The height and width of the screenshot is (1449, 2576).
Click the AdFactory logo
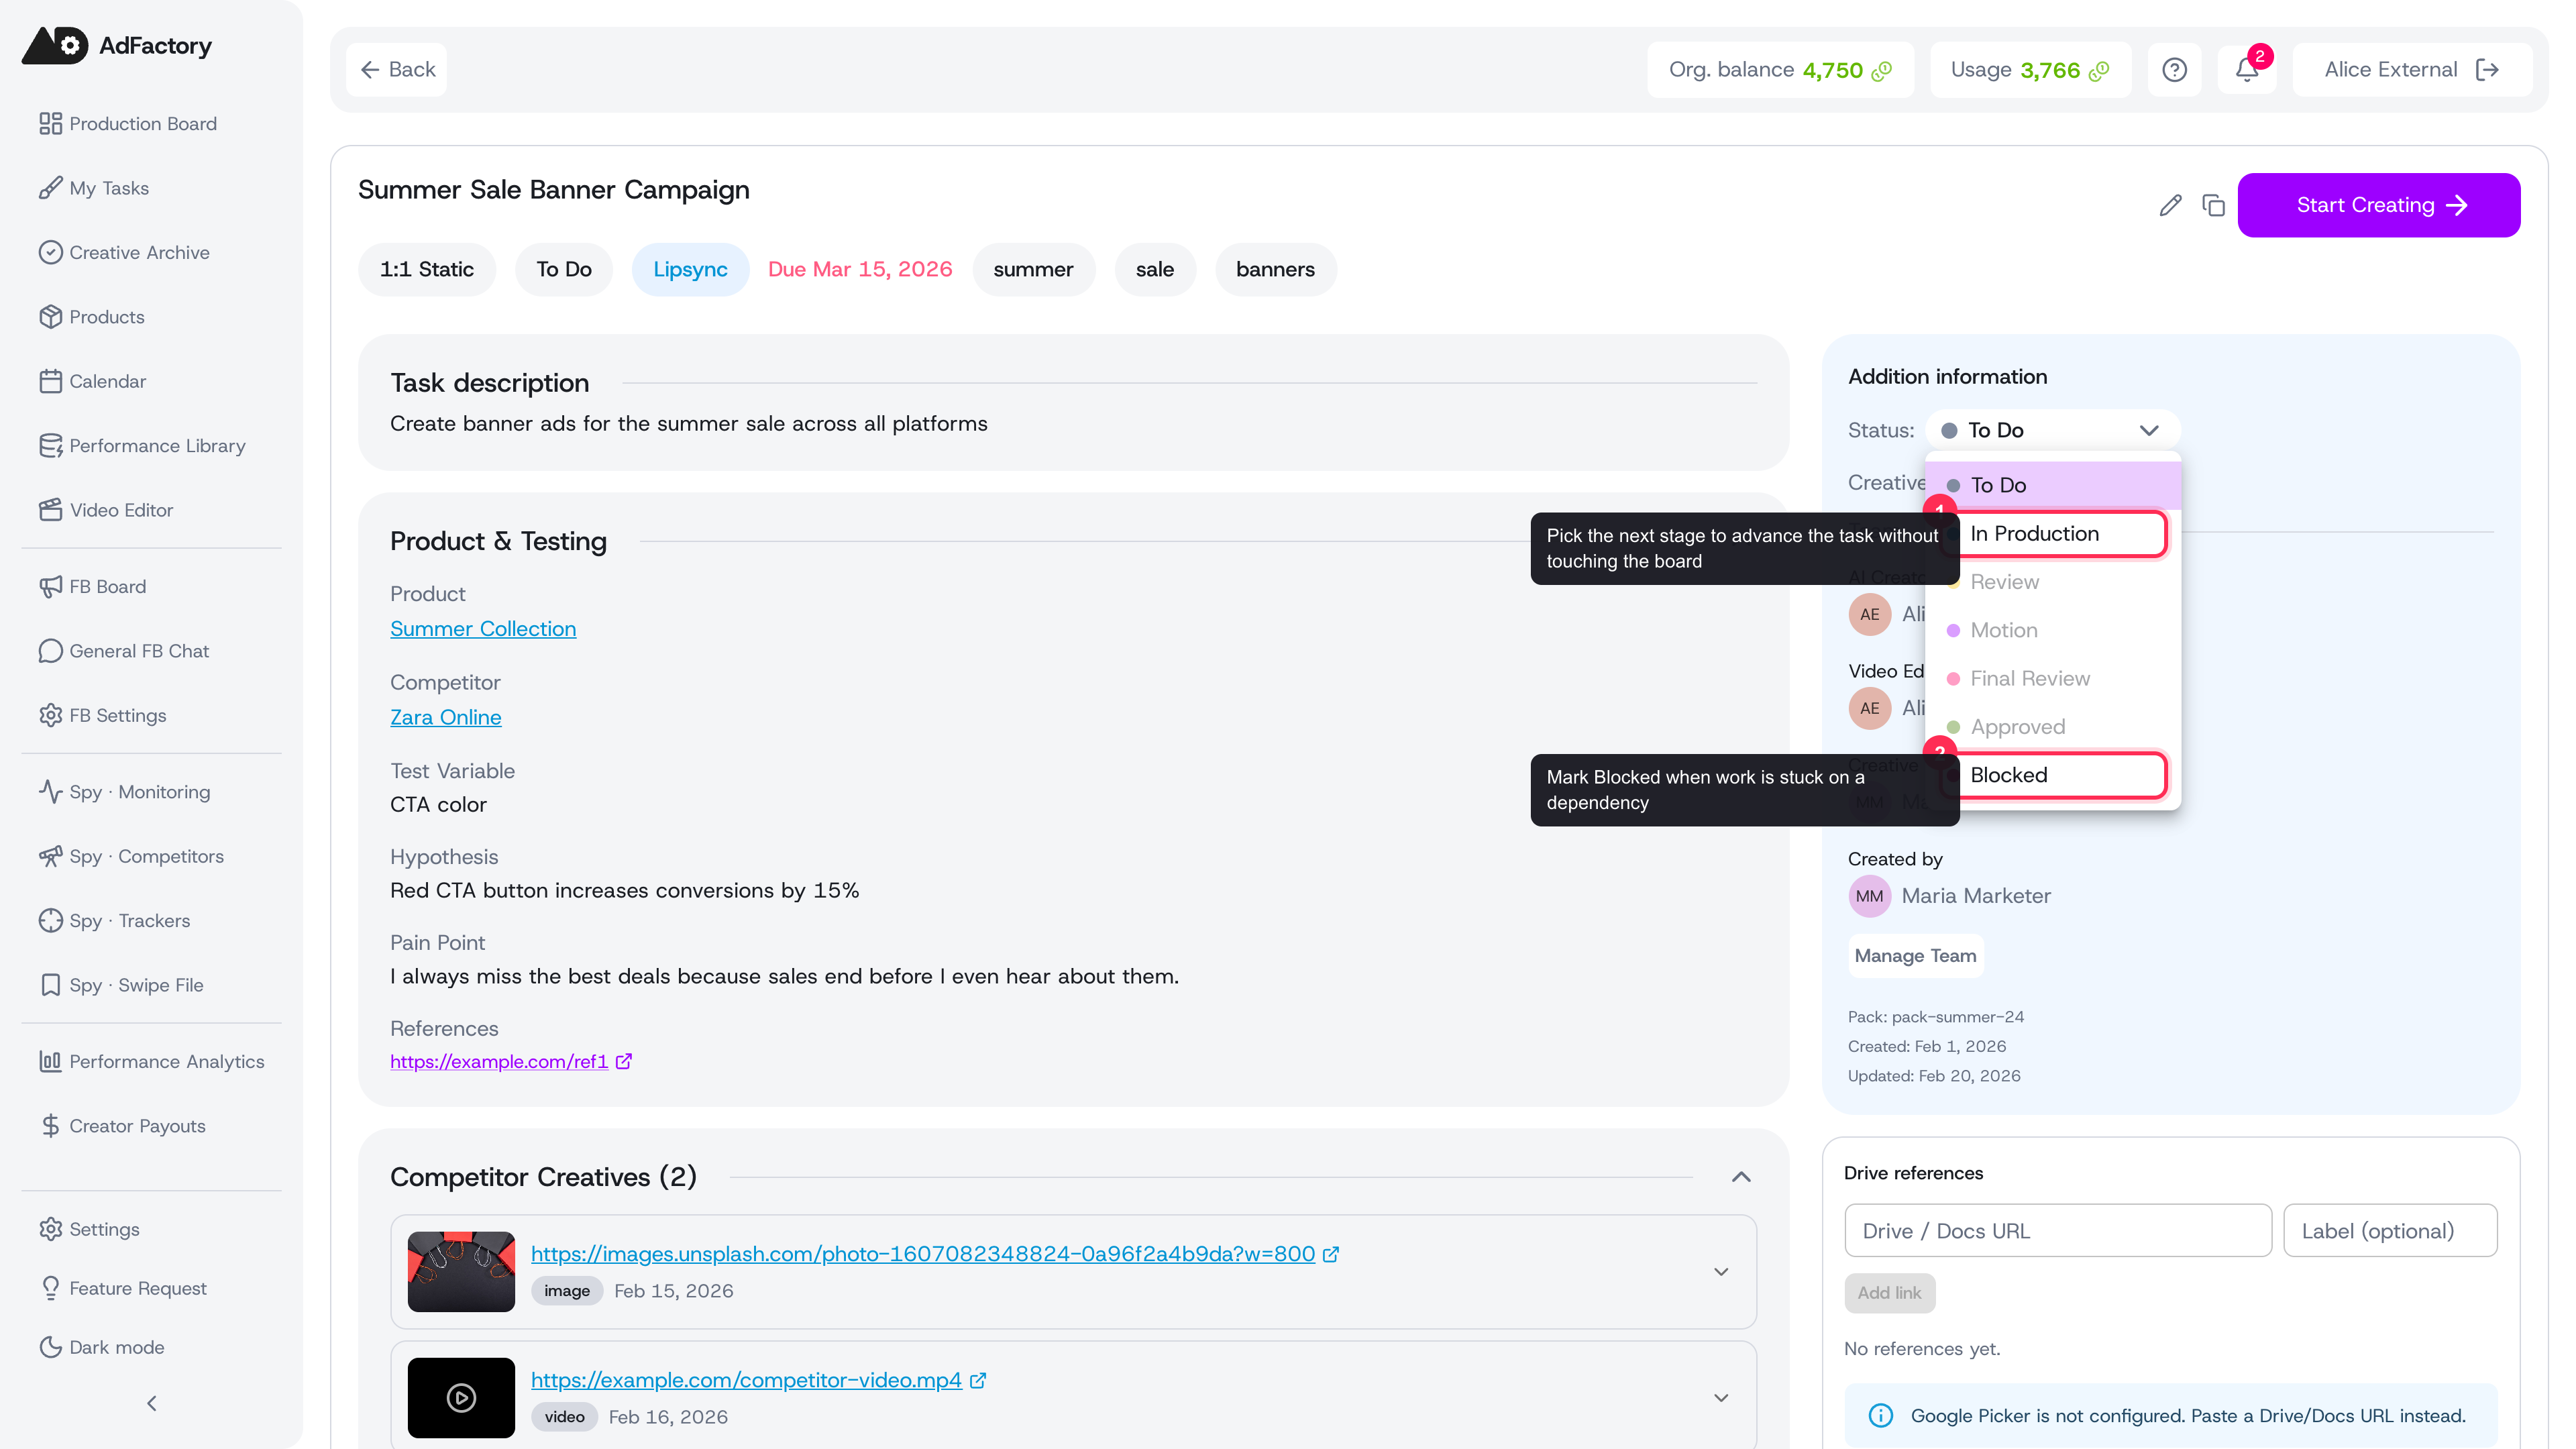pos(117,45)
